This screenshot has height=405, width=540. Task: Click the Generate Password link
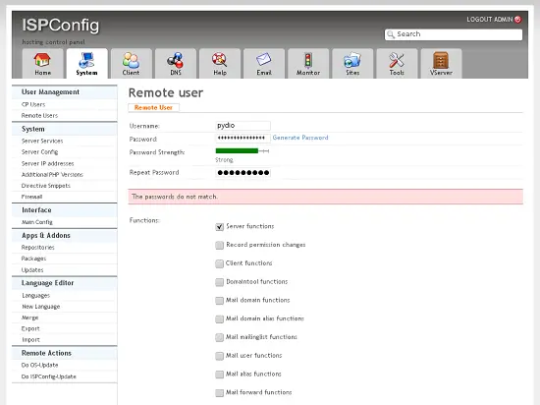click(300, 138)
